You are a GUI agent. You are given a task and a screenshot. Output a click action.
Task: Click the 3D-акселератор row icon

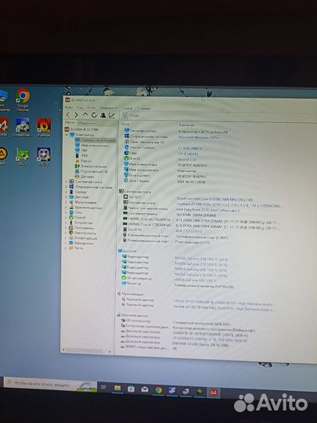(124, 277)
